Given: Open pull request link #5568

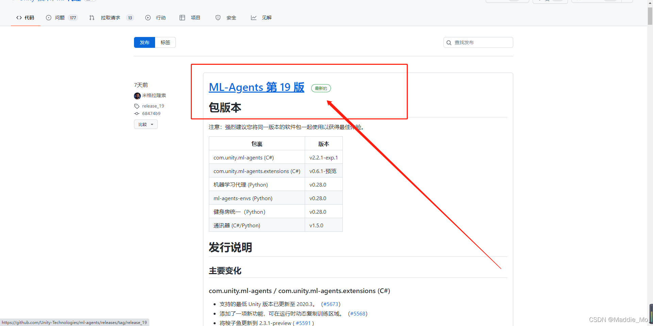Looking at the screenshot, I should [358, 313].
